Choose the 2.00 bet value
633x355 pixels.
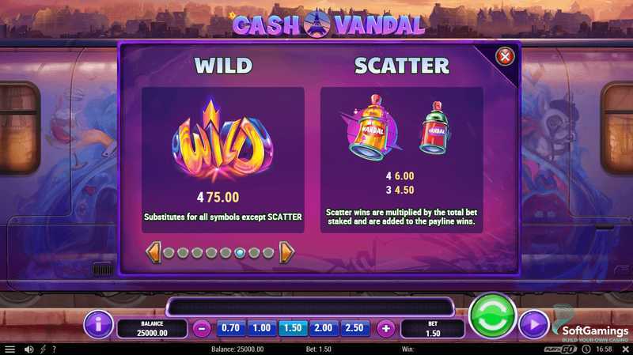[324, 328]
